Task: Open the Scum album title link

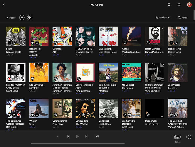Action: (x=9, y=49)
